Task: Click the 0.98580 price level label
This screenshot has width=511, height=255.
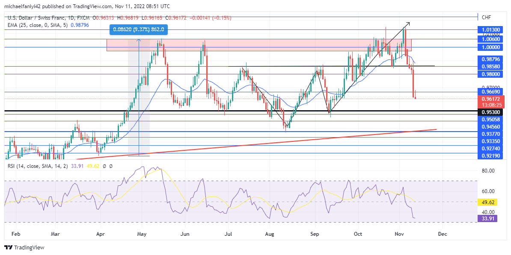Action: [490, 66]
